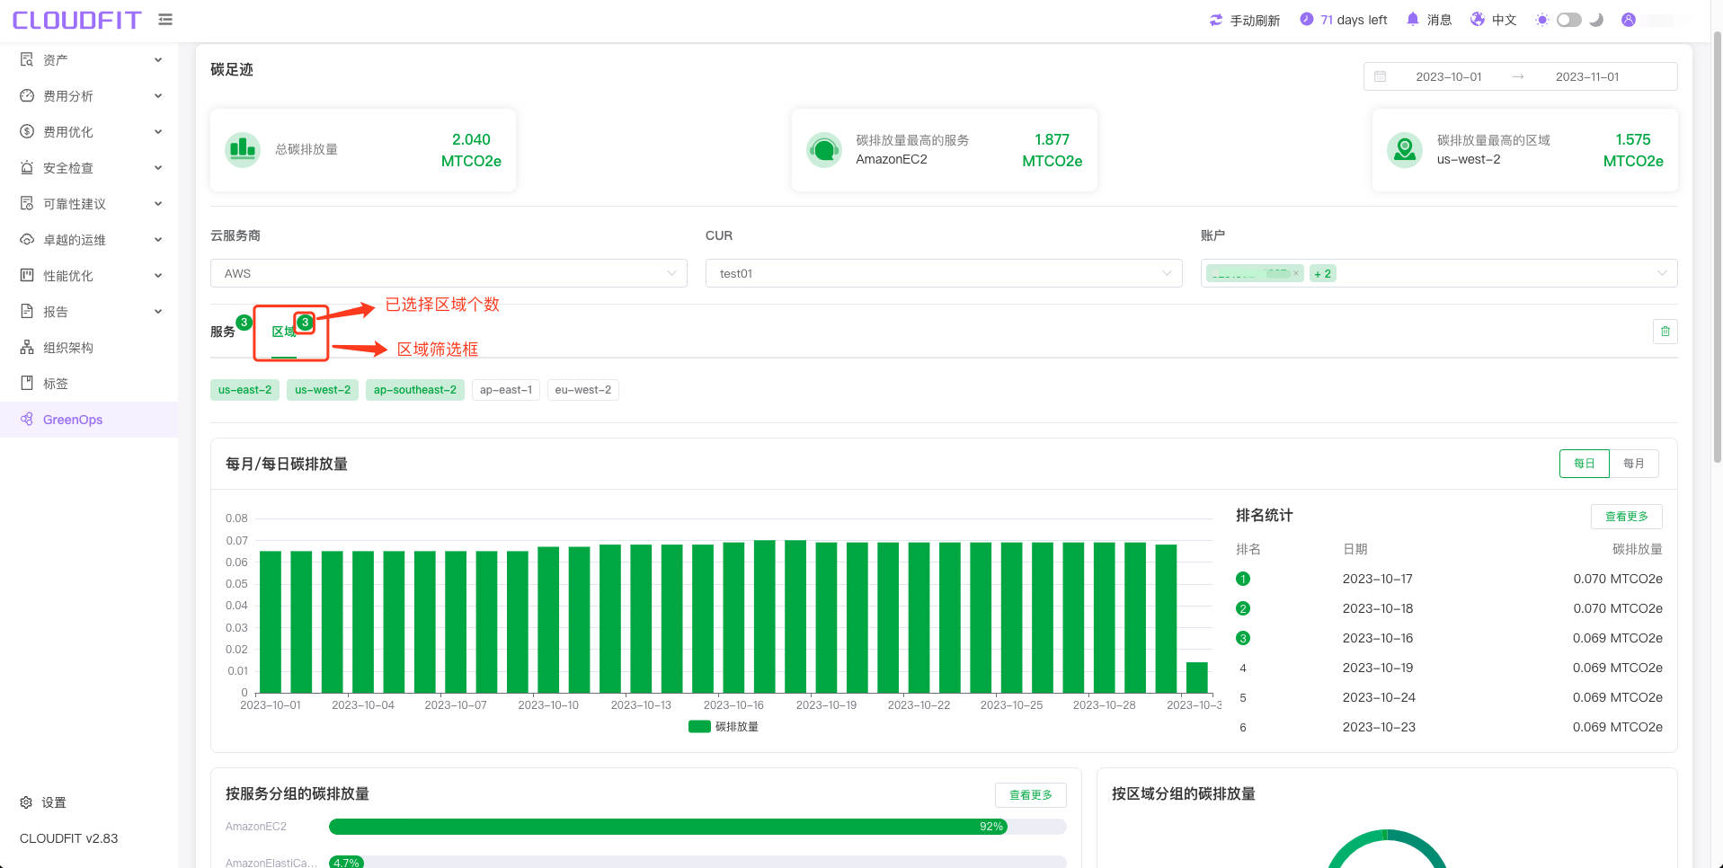Click the 性能优化 sidebar icon

click(27, 276)
